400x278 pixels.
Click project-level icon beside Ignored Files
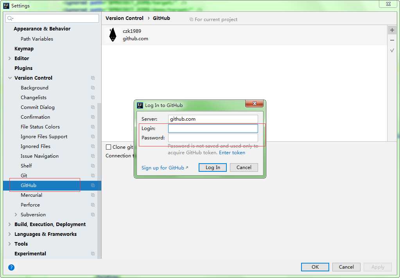click(x=93, y=146)
